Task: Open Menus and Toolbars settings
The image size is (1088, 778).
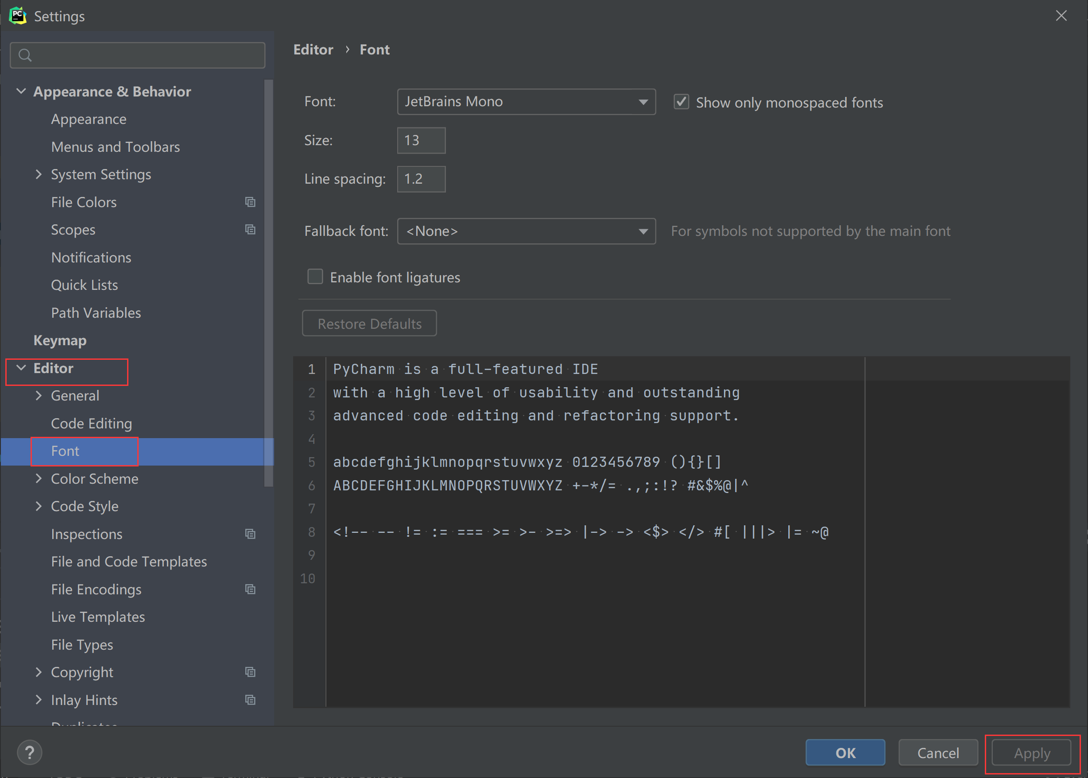Action: tap(116, 146)
